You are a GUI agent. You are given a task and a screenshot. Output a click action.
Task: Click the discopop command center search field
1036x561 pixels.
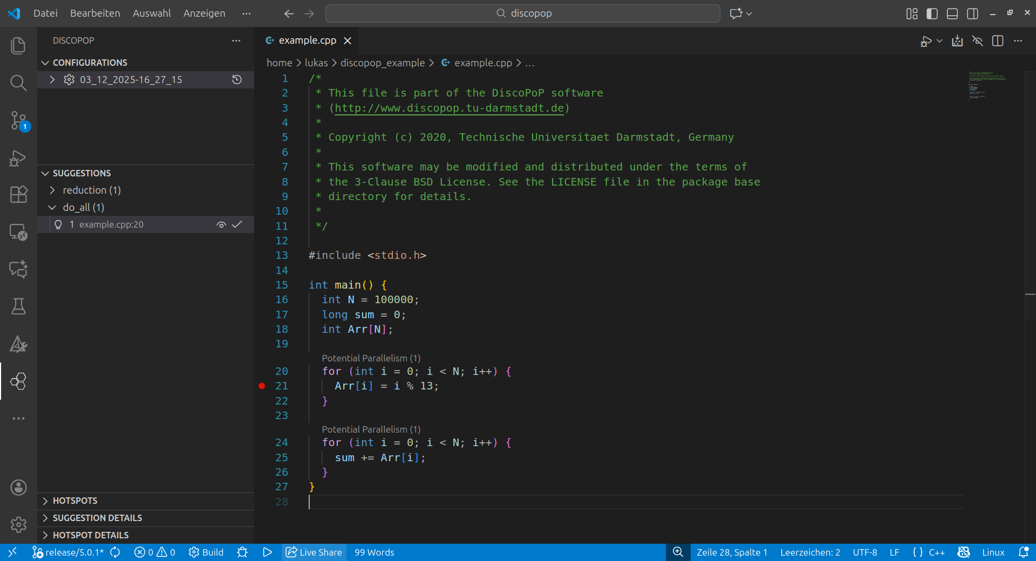coord(522,13)
